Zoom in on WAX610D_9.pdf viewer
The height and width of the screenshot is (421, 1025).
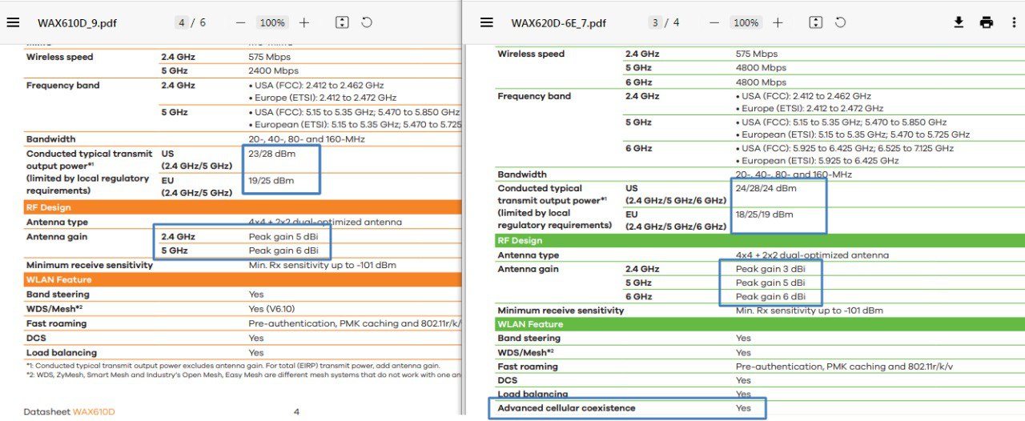point(304,22)
